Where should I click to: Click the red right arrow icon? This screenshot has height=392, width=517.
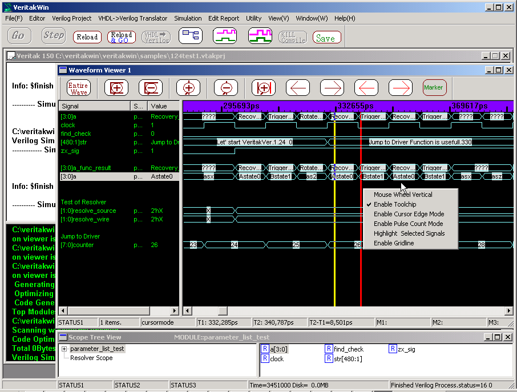(x=400, y=88)
